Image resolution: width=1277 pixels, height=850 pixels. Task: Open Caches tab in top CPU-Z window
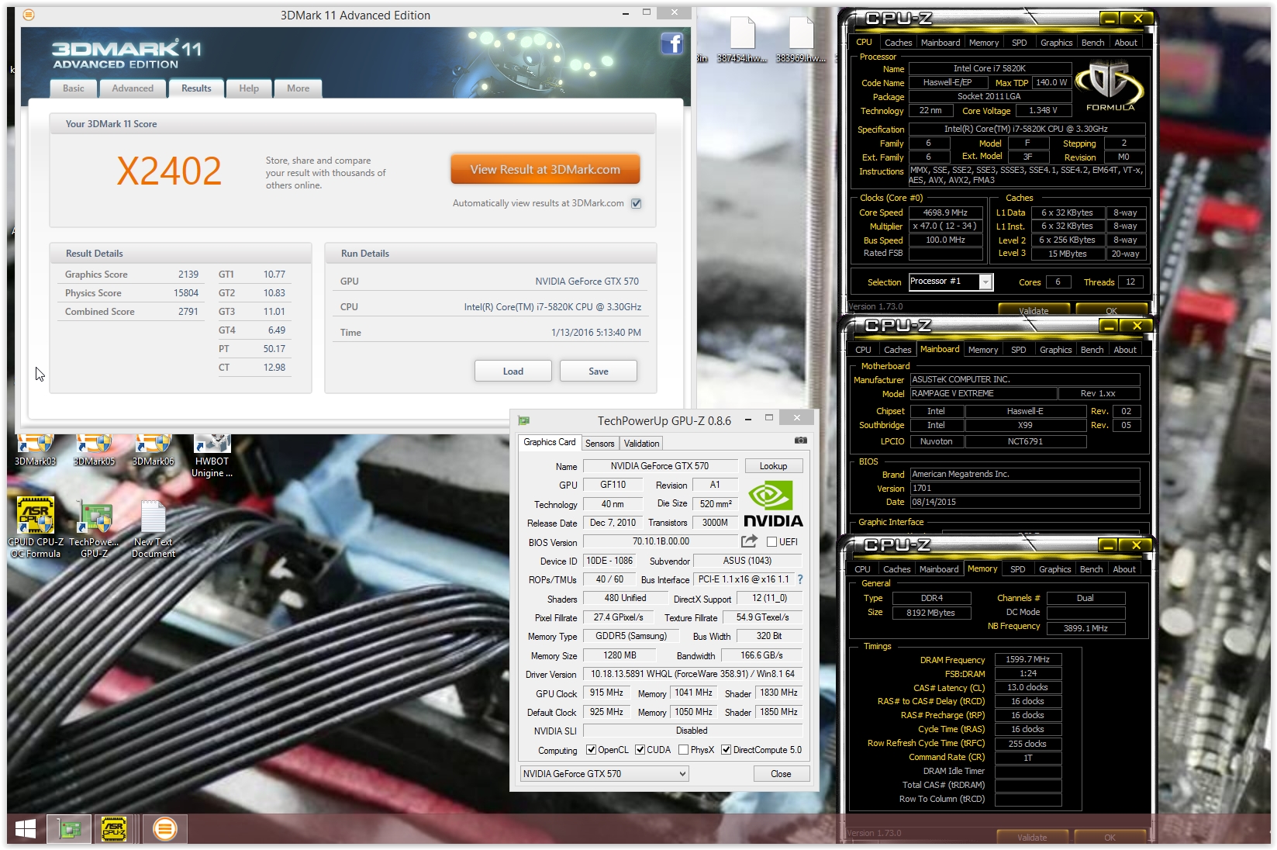tap(899, 43)
